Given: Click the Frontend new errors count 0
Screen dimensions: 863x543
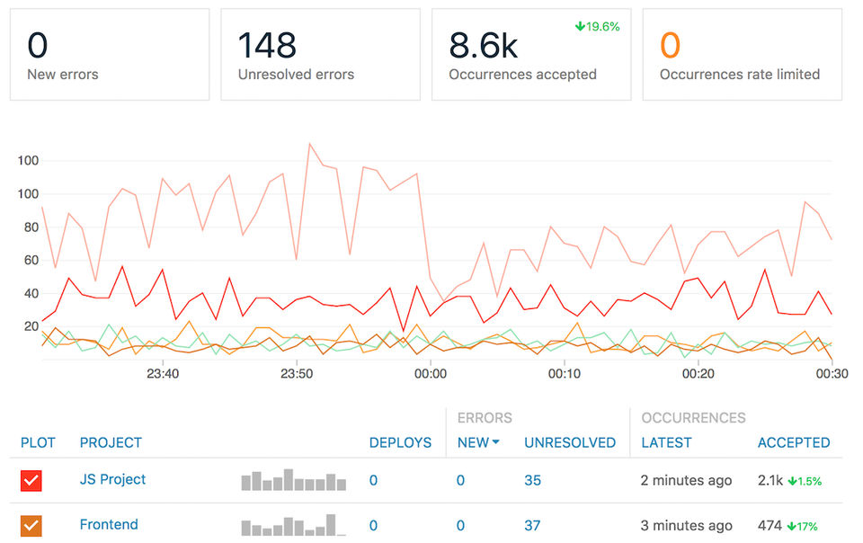Looking at the screenshot, I should click(x=460, y=525).
